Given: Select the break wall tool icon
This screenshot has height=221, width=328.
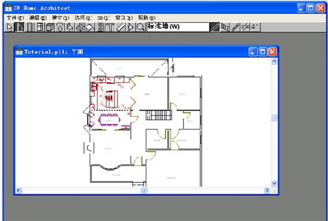Looking at the screenshot, I should (x=245, y=27).
